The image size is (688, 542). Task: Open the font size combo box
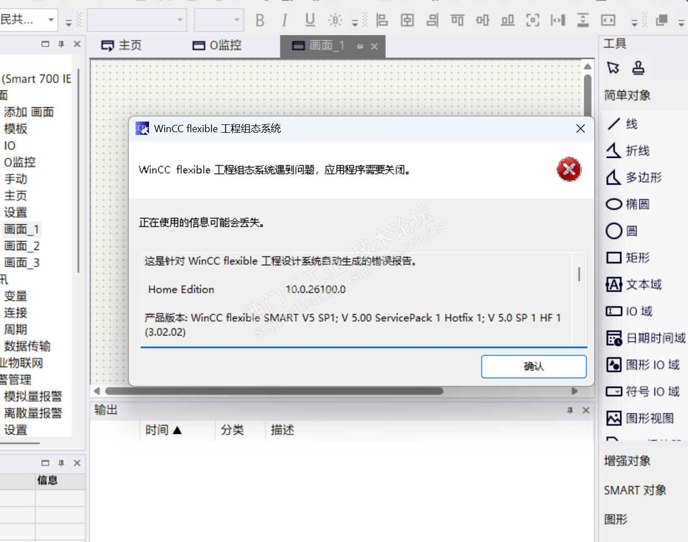(x=219, y=20)
